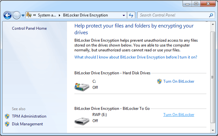Click the shield icon for C: BitLocker
Viewport: 218px width, 136px height.
tap(159, 81)
